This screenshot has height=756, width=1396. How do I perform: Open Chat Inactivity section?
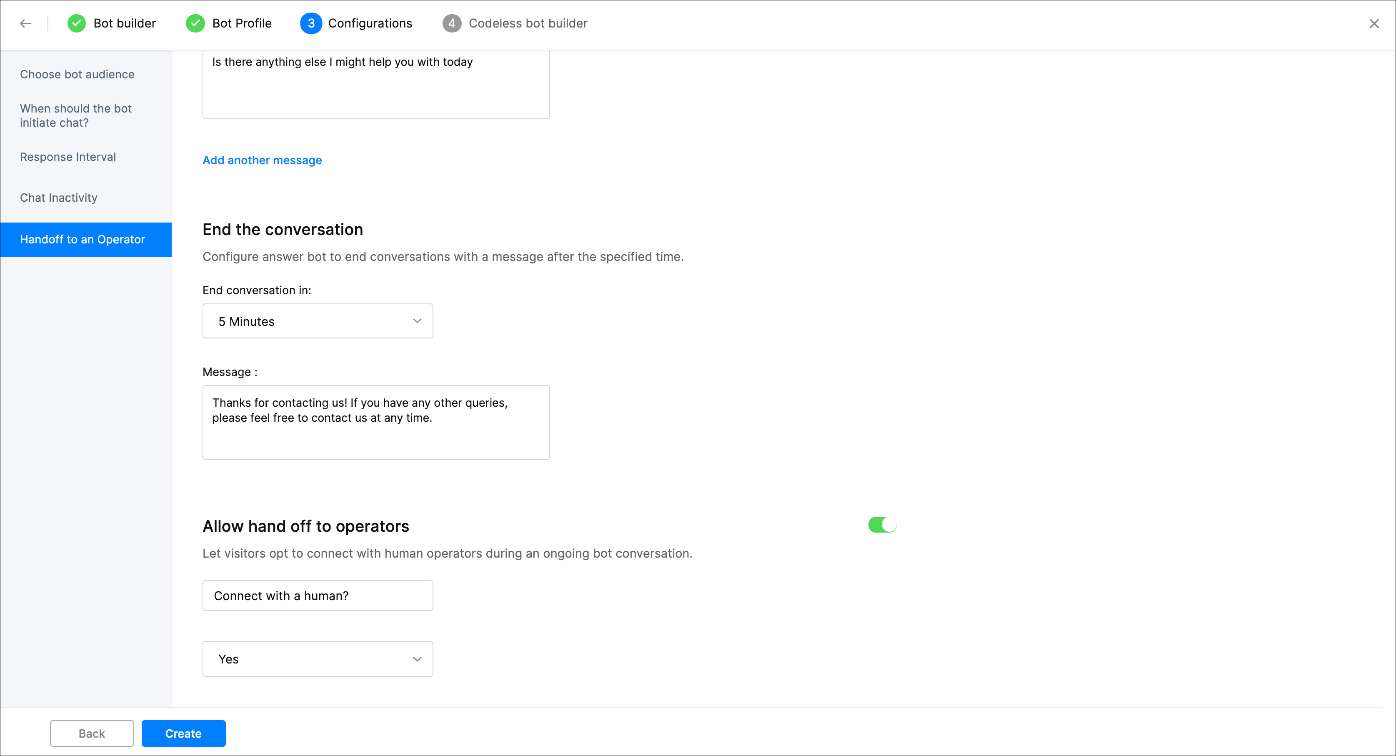point(58,198)
